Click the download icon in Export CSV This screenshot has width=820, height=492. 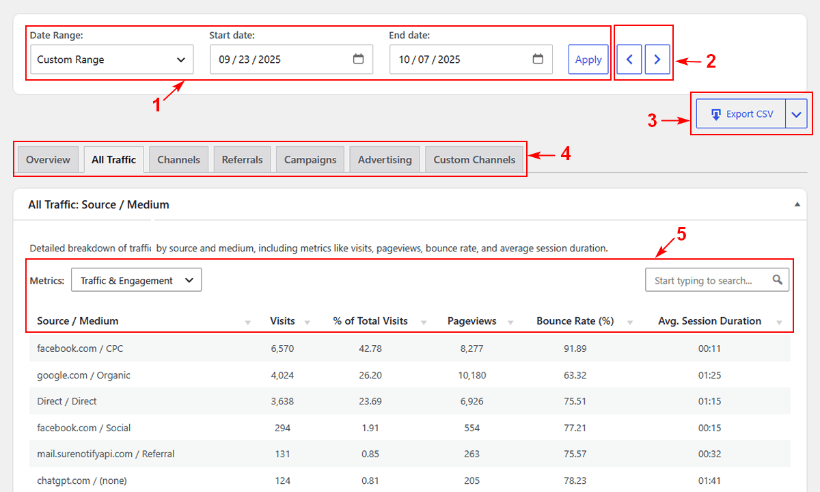(x=716, y=114)
